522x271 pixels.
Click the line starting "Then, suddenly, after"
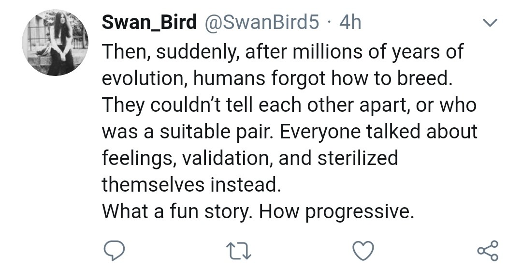point(282,52)
